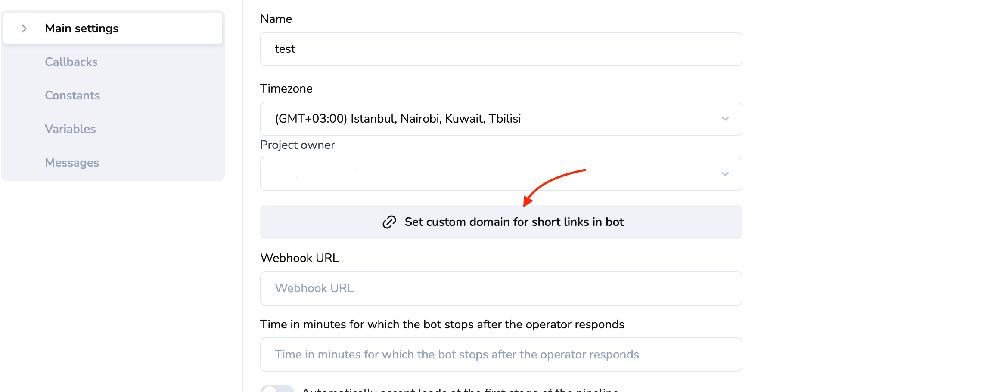Viewport: 991px width, 392px height.
Task: Click the Timezone dropdown arrow
Action: click(725, 119)
